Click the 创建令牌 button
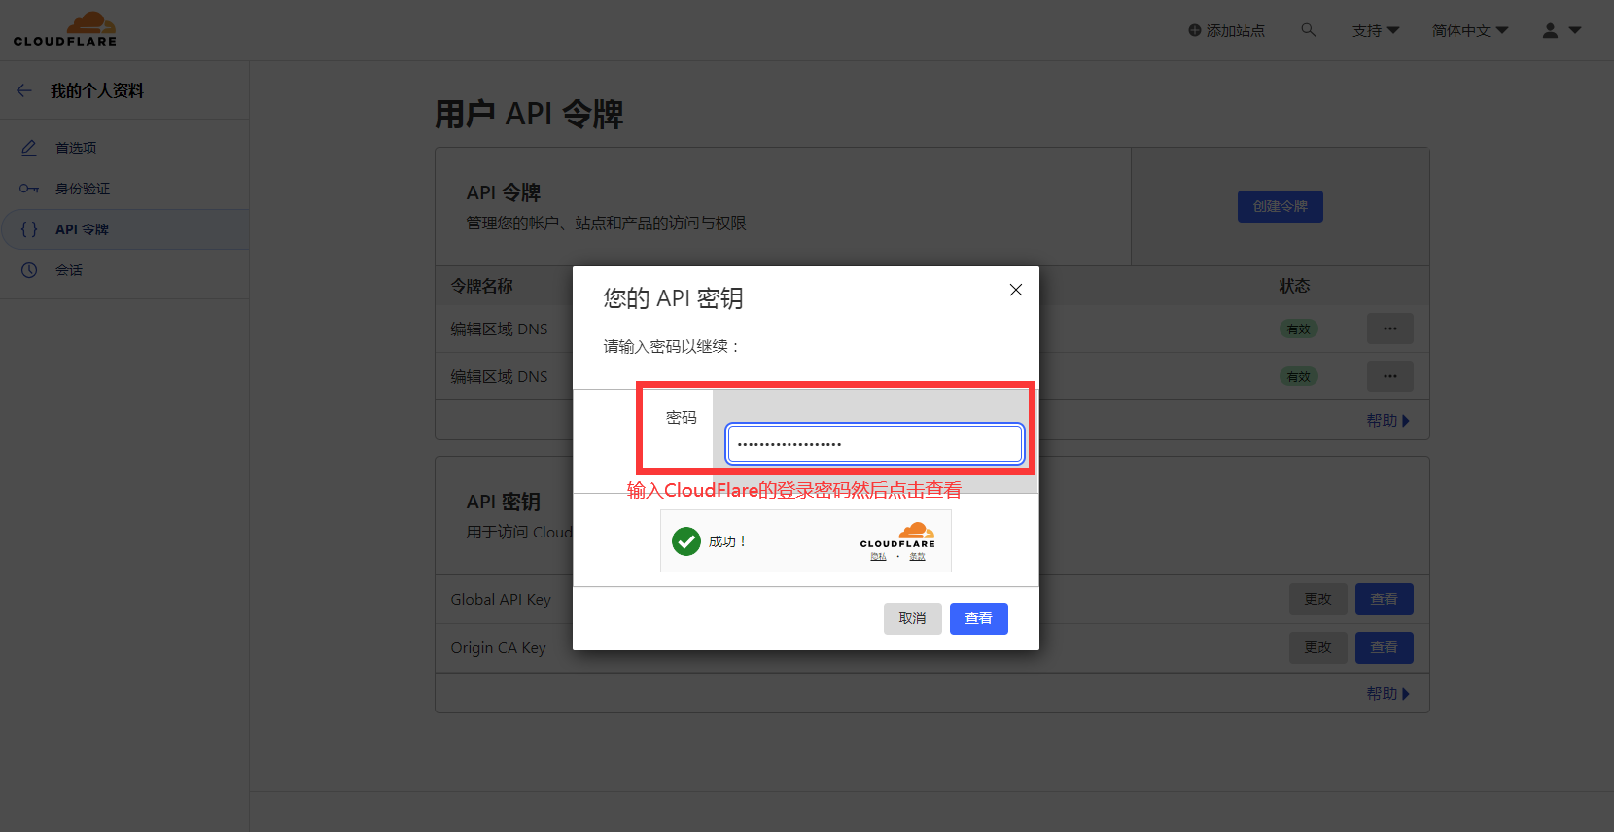The image size is (1614, 832). click(1280, 206)
